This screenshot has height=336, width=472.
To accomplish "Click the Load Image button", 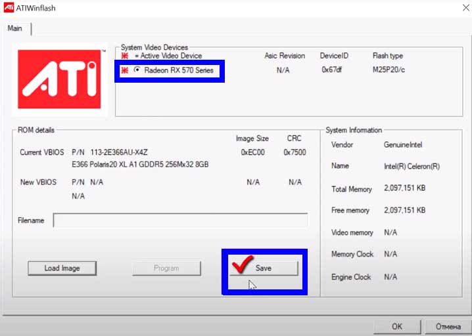I will tap(62, 268).
